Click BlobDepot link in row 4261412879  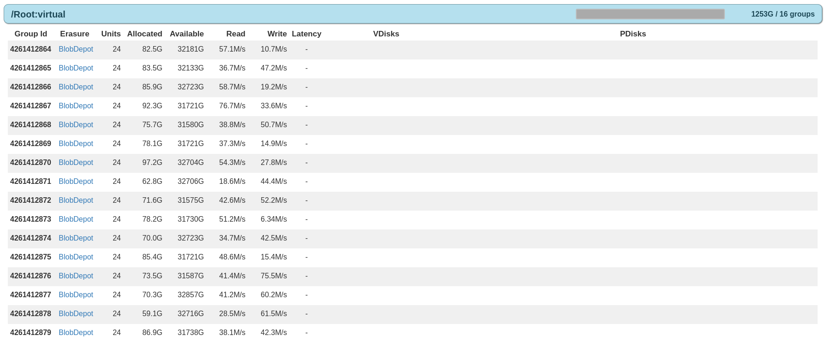pos(76,333)
